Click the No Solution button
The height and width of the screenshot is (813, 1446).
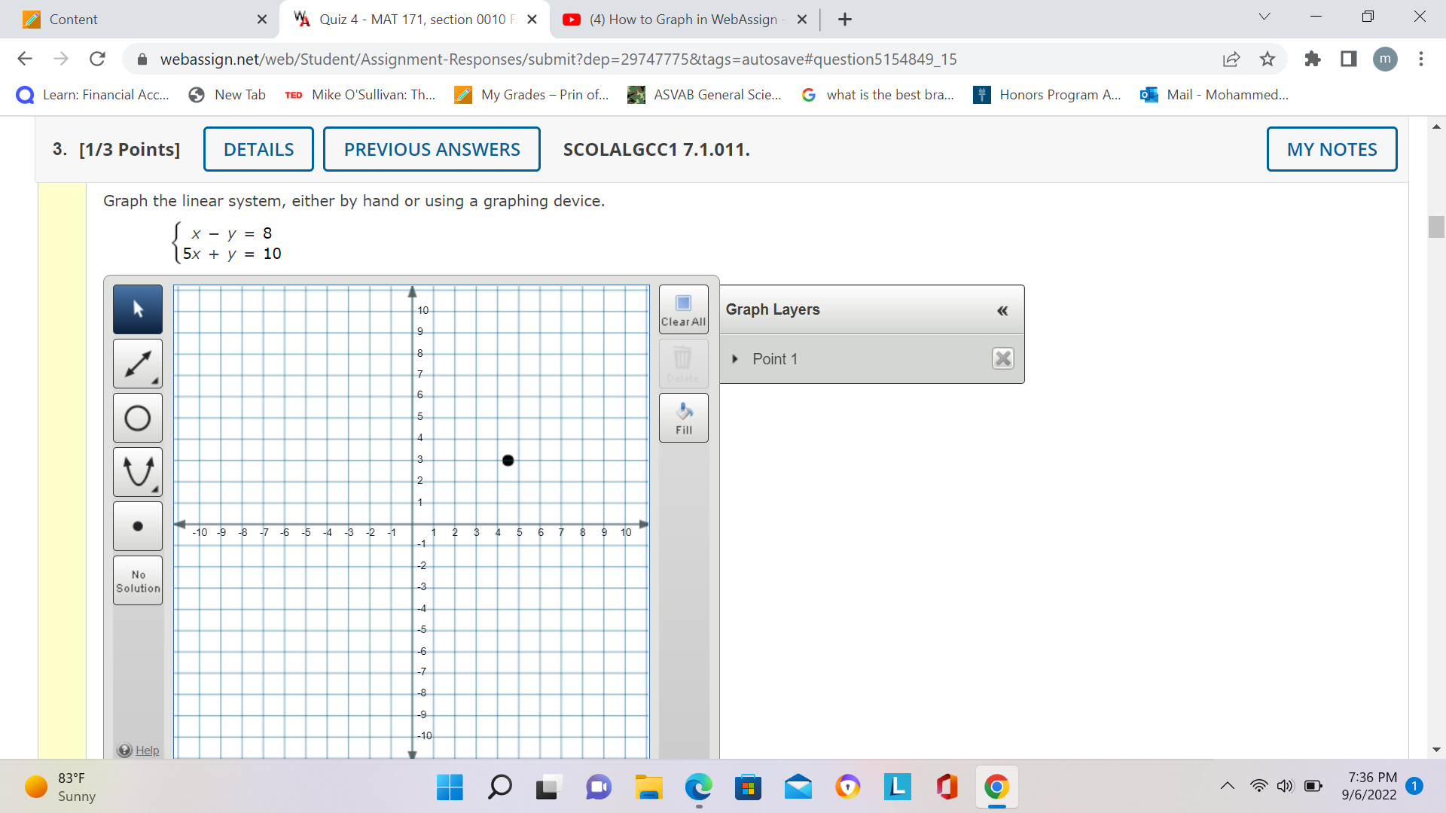[x=138, y=580]
